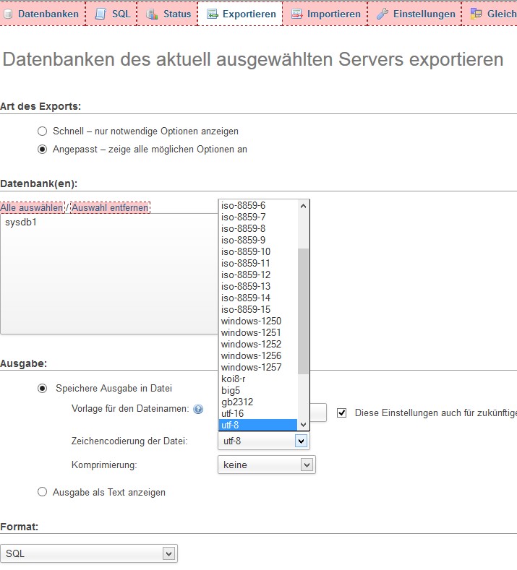Viewport: 517px width, 570px height.
Task: Choose iso-8859-10 encoding option
Action: [x=258, y=252]
